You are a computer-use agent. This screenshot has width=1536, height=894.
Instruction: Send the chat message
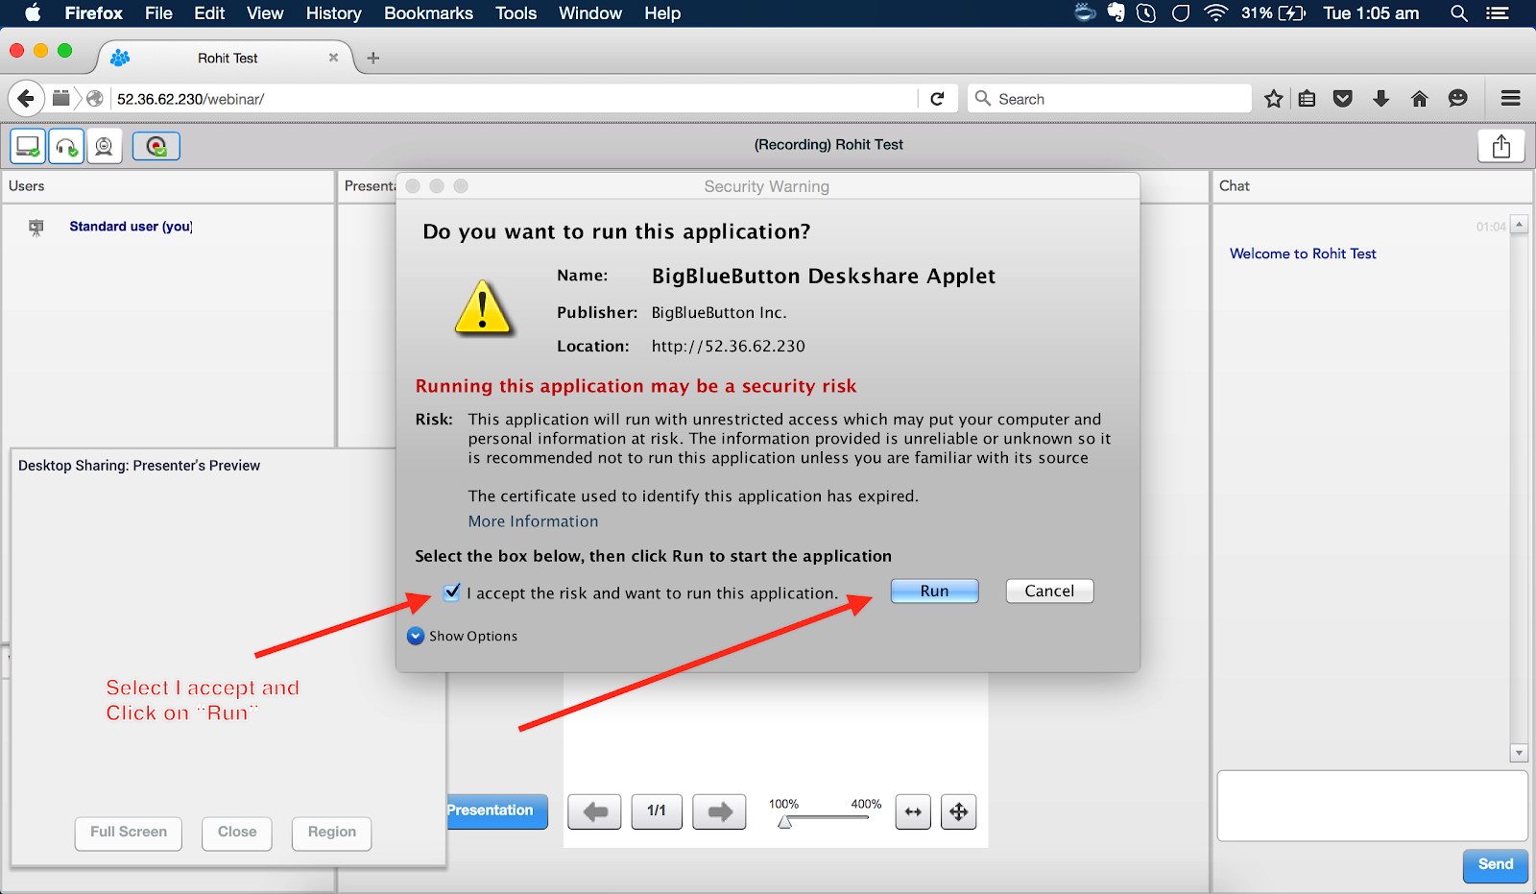tap(1496, 865)
